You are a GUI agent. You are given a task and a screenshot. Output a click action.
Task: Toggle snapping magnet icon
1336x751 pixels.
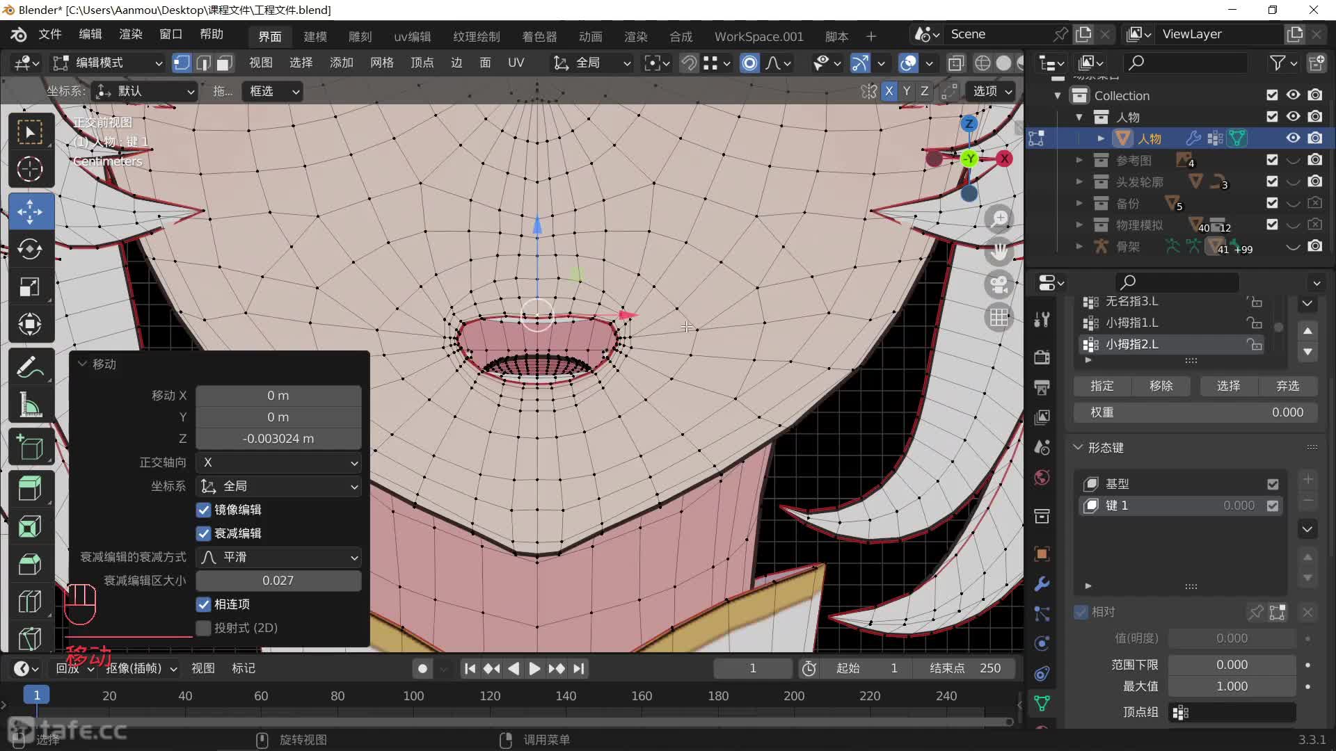pos(689,63)
